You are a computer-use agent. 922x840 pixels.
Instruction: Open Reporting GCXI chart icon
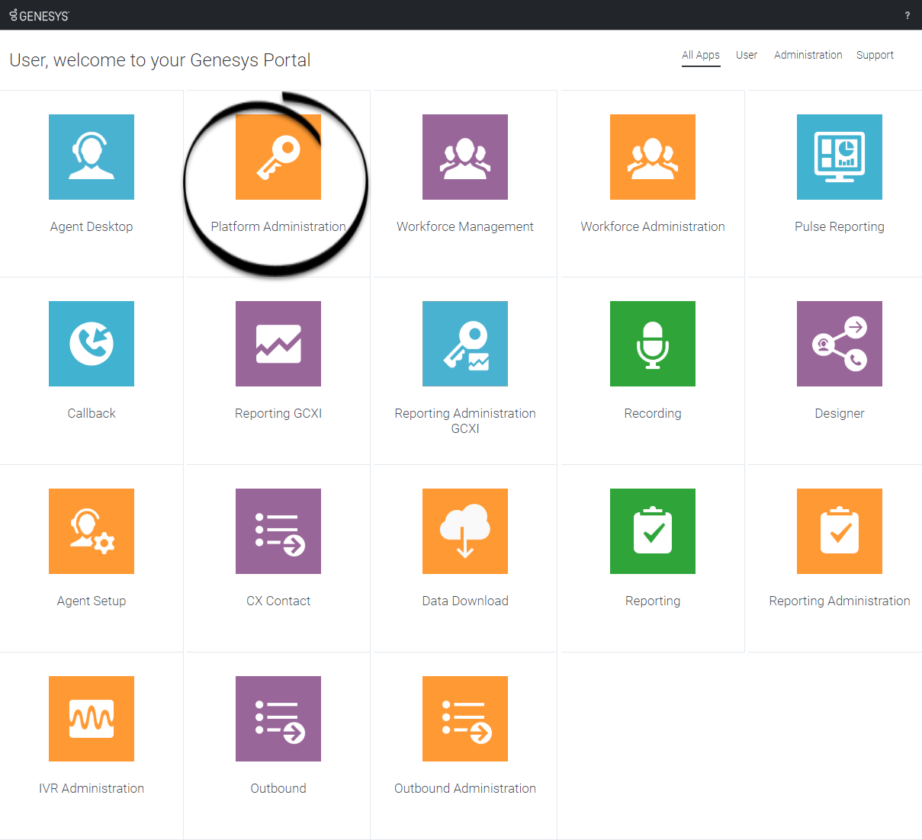click(x=278, y=344)
